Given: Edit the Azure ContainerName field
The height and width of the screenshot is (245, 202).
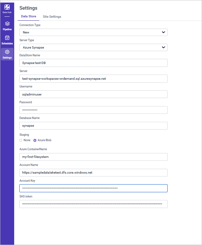Looking at the screenshot, I should coord(93,157).
